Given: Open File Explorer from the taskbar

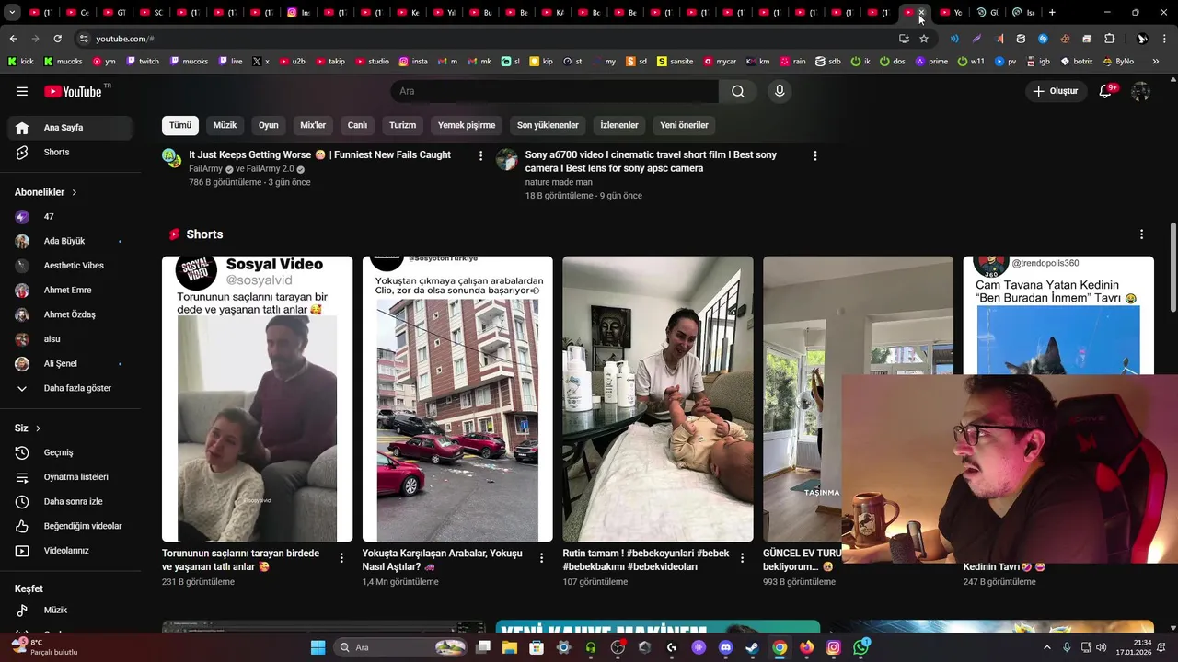Looking at the screenshot, I should pyautogui.click(x=510, y=647).
